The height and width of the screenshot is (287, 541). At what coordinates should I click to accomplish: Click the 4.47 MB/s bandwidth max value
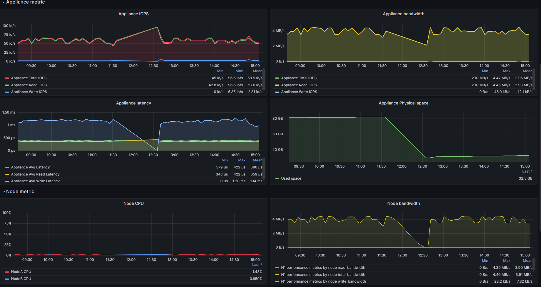coord(501,78)
